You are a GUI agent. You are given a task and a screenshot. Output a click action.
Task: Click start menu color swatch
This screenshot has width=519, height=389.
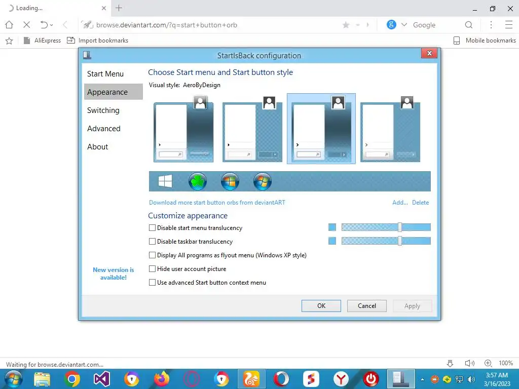click(x=332, y=227)
